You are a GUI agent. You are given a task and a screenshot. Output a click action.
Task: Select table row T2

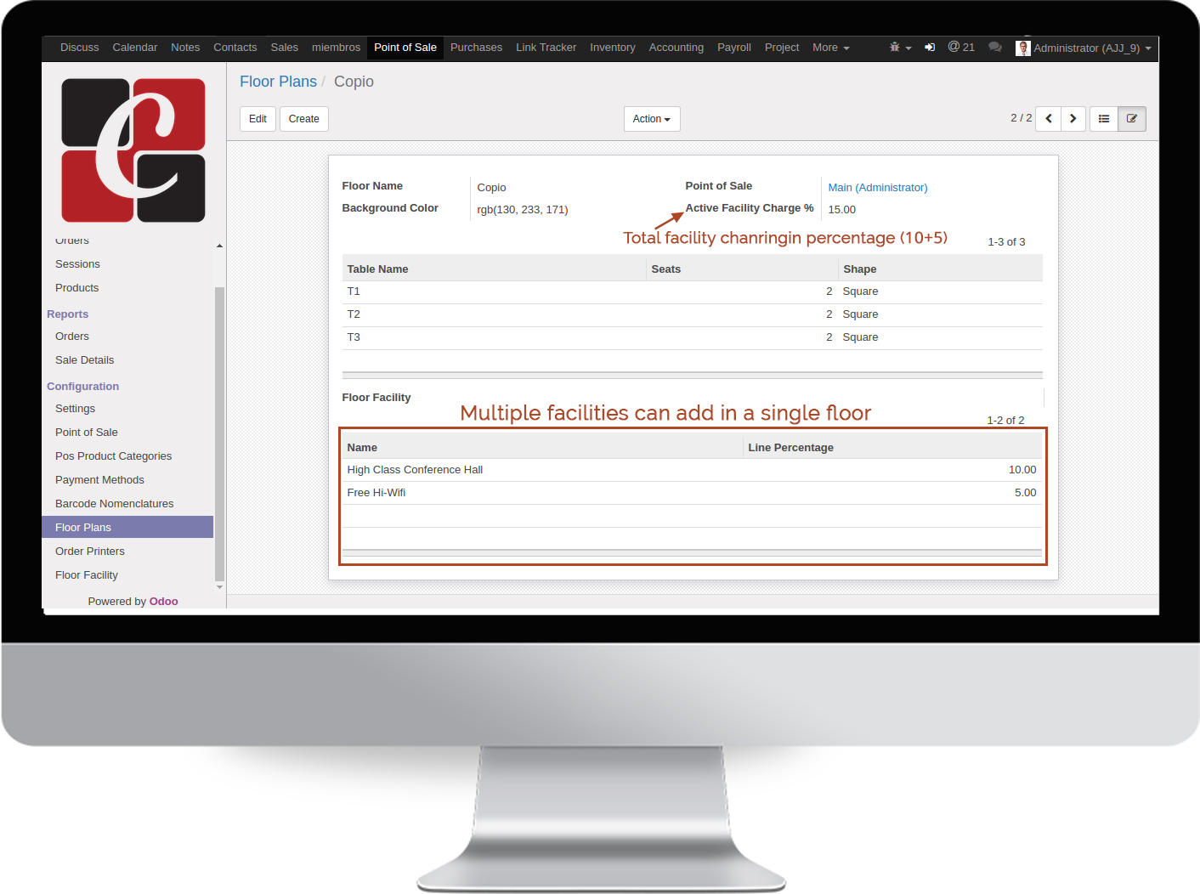[693, 315]
